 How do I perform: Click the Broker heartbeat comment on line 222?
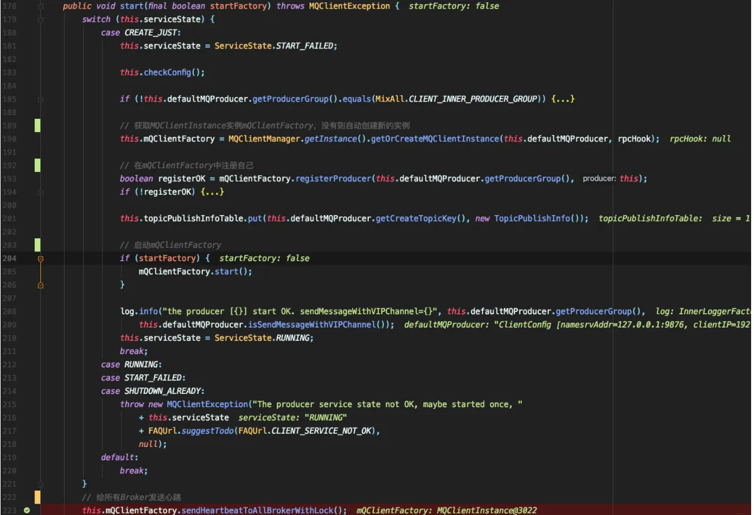133,497
